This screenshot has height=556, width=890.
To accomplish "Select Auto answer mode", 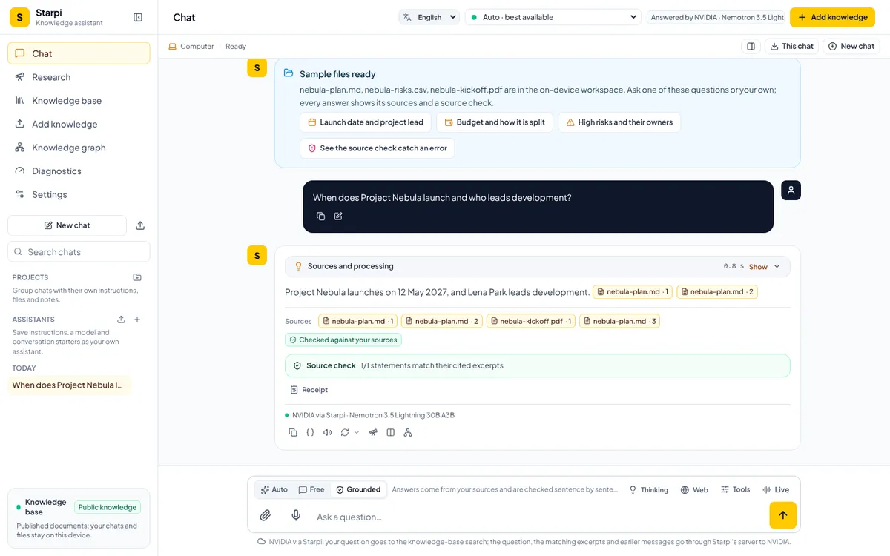I will tap(274, 489).
